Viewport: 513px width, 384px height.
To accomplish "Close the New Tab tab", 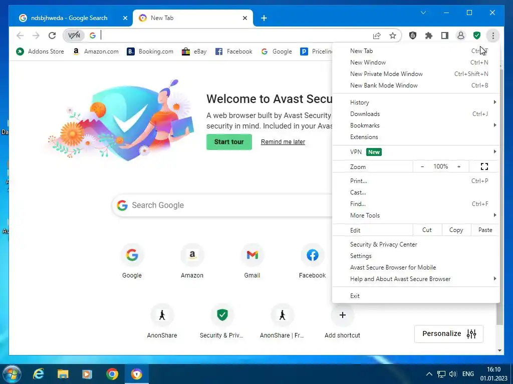I will 244,18.
